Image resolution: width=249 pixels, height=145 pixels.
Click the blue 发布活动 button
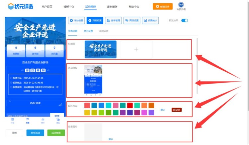(35, 133)
